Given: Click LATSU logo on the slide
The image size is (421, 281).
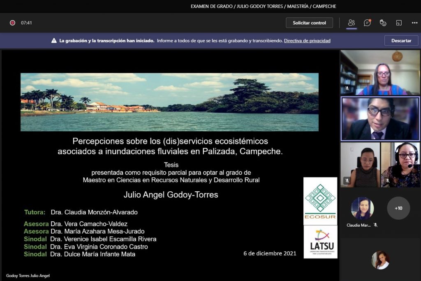Looking at the screenshot, I should pos(321,242).
